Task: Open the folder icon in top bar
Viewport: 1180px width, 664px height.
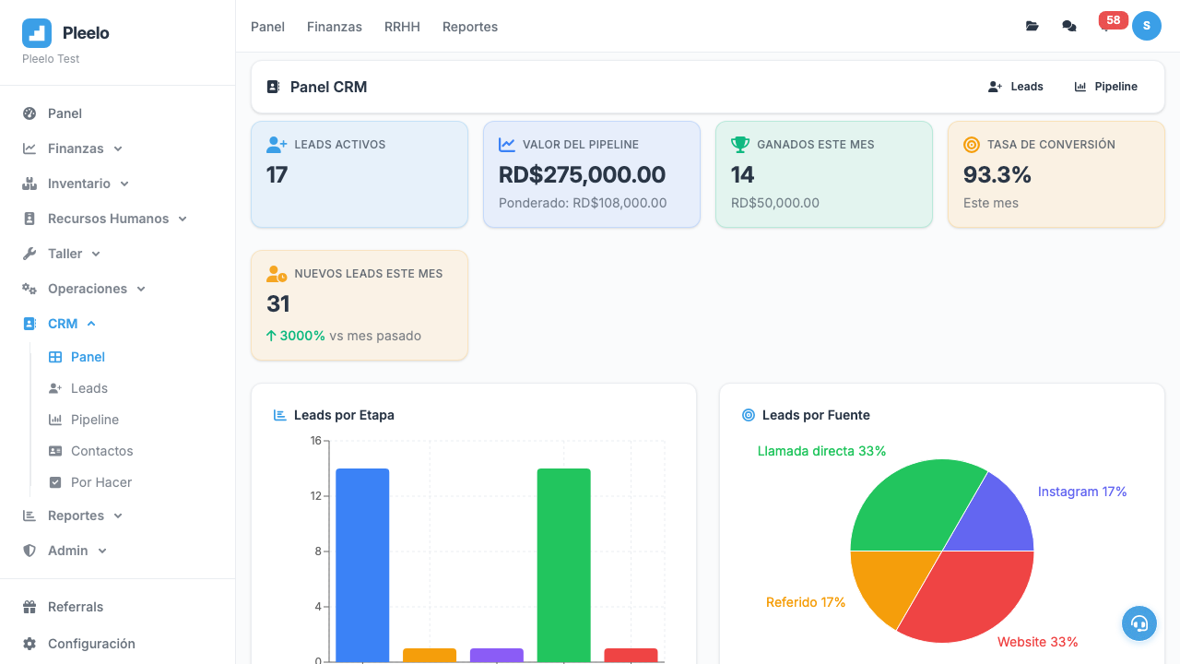Action: point(1032,26)
